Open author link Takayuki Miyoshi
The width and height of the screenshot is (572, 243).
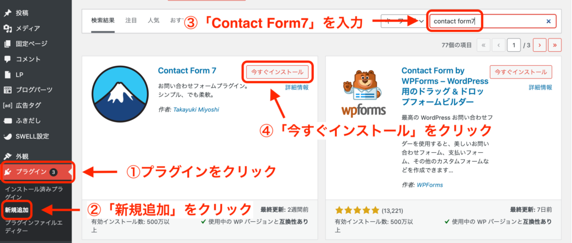(196, 109)
